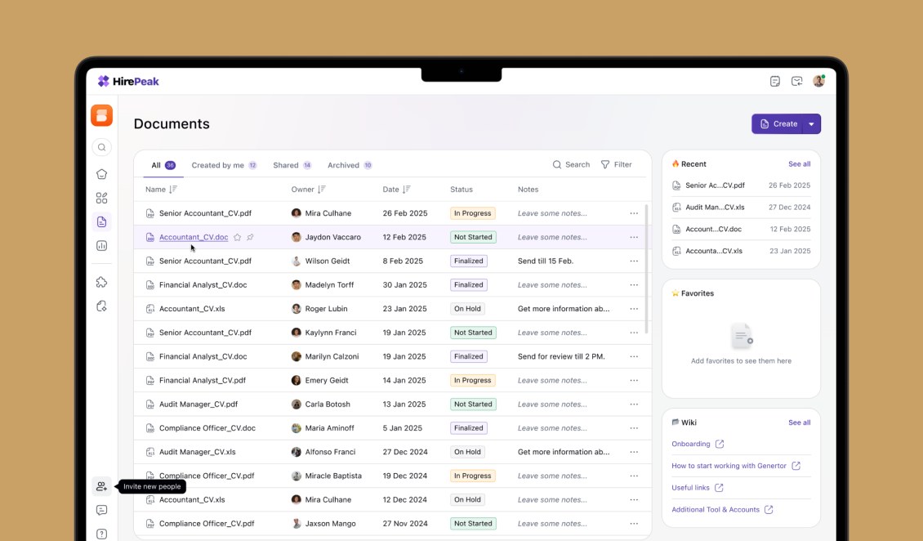
Task: Open the puzzle-piece integrations icon
Action: click(102, 282)
